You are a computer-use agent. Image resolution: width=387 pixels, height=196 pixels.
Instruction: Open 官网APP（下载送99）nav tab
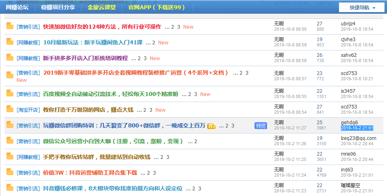point(157,7)
